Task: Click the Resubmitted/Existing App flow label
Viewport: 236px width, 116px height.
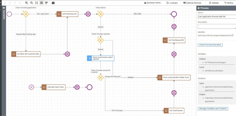Action: click(26, 34)
